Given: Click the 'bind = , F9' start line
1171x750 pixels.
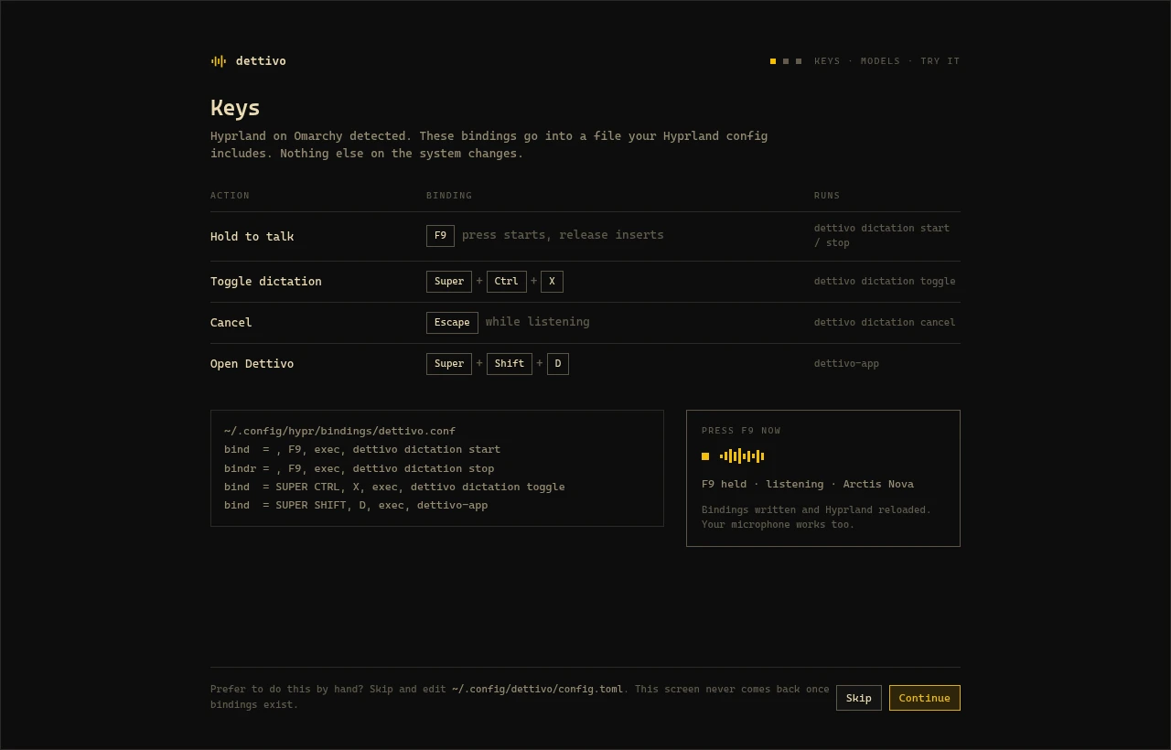Looking at the screenshot, I should (362, 450).
